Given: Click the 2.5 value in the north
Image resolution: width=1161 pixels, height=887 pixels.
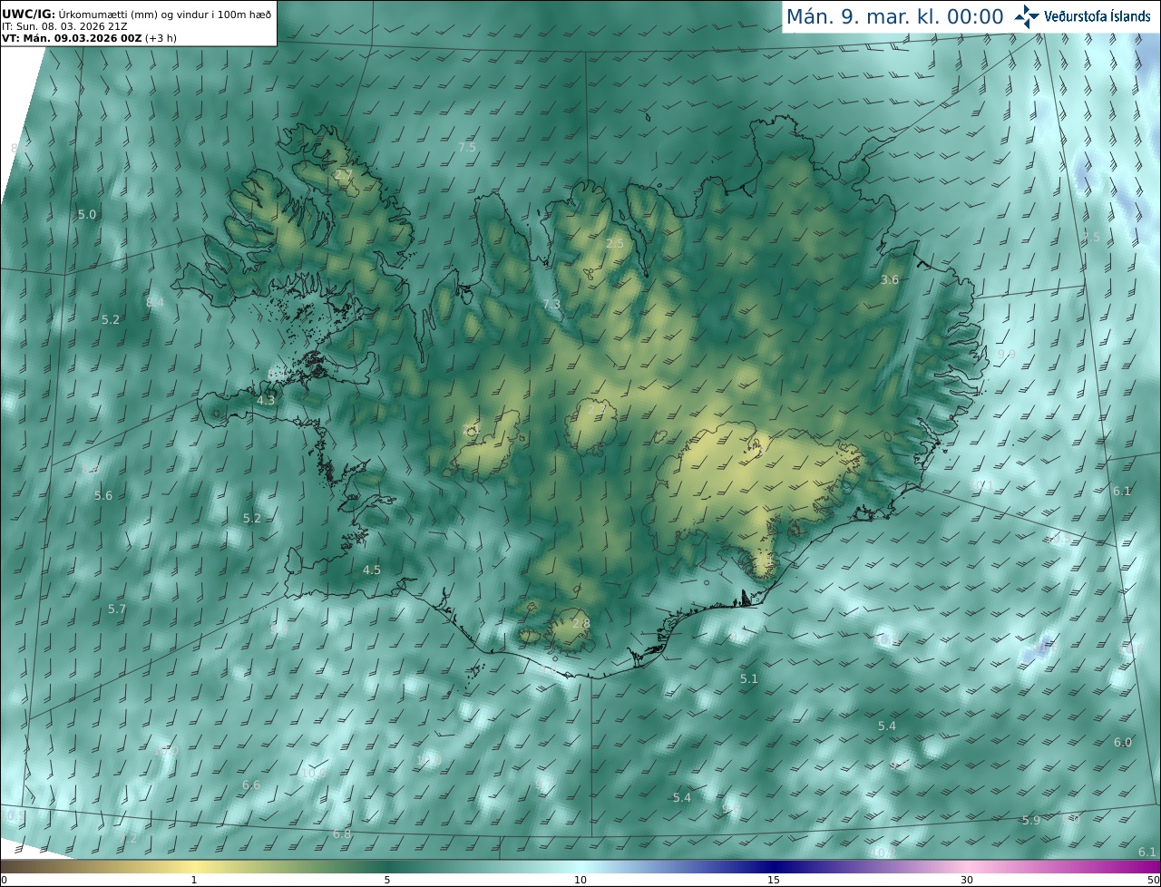Looking at the screenshot, I should point(615,244).
